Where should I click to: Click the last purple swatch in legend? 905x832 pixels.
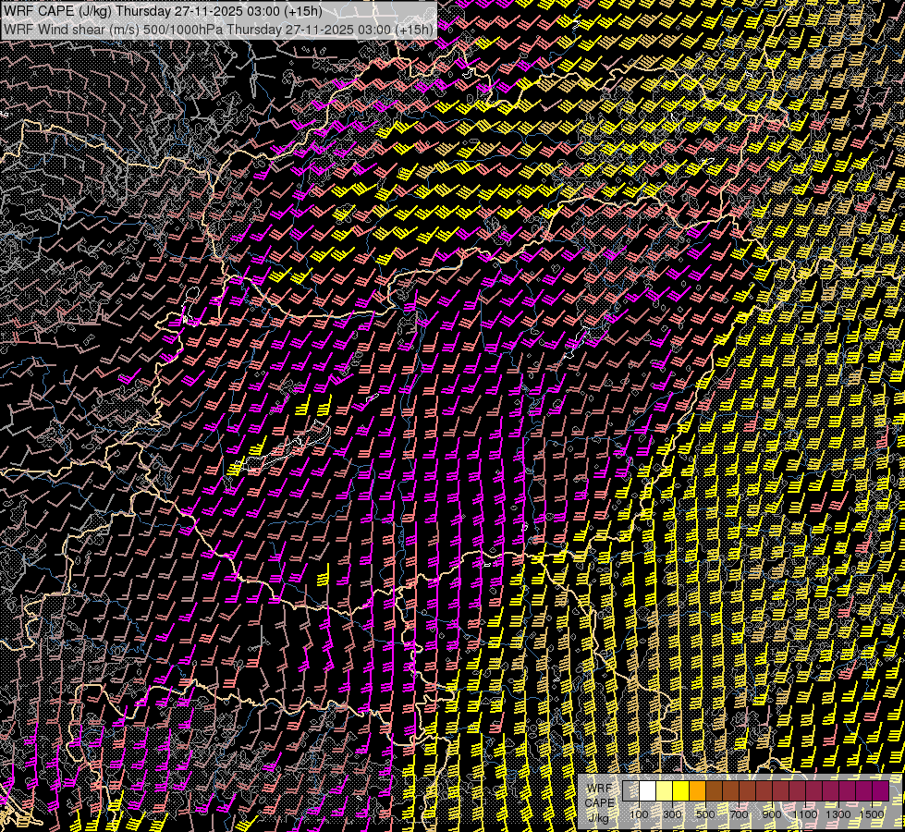[880, 791]
